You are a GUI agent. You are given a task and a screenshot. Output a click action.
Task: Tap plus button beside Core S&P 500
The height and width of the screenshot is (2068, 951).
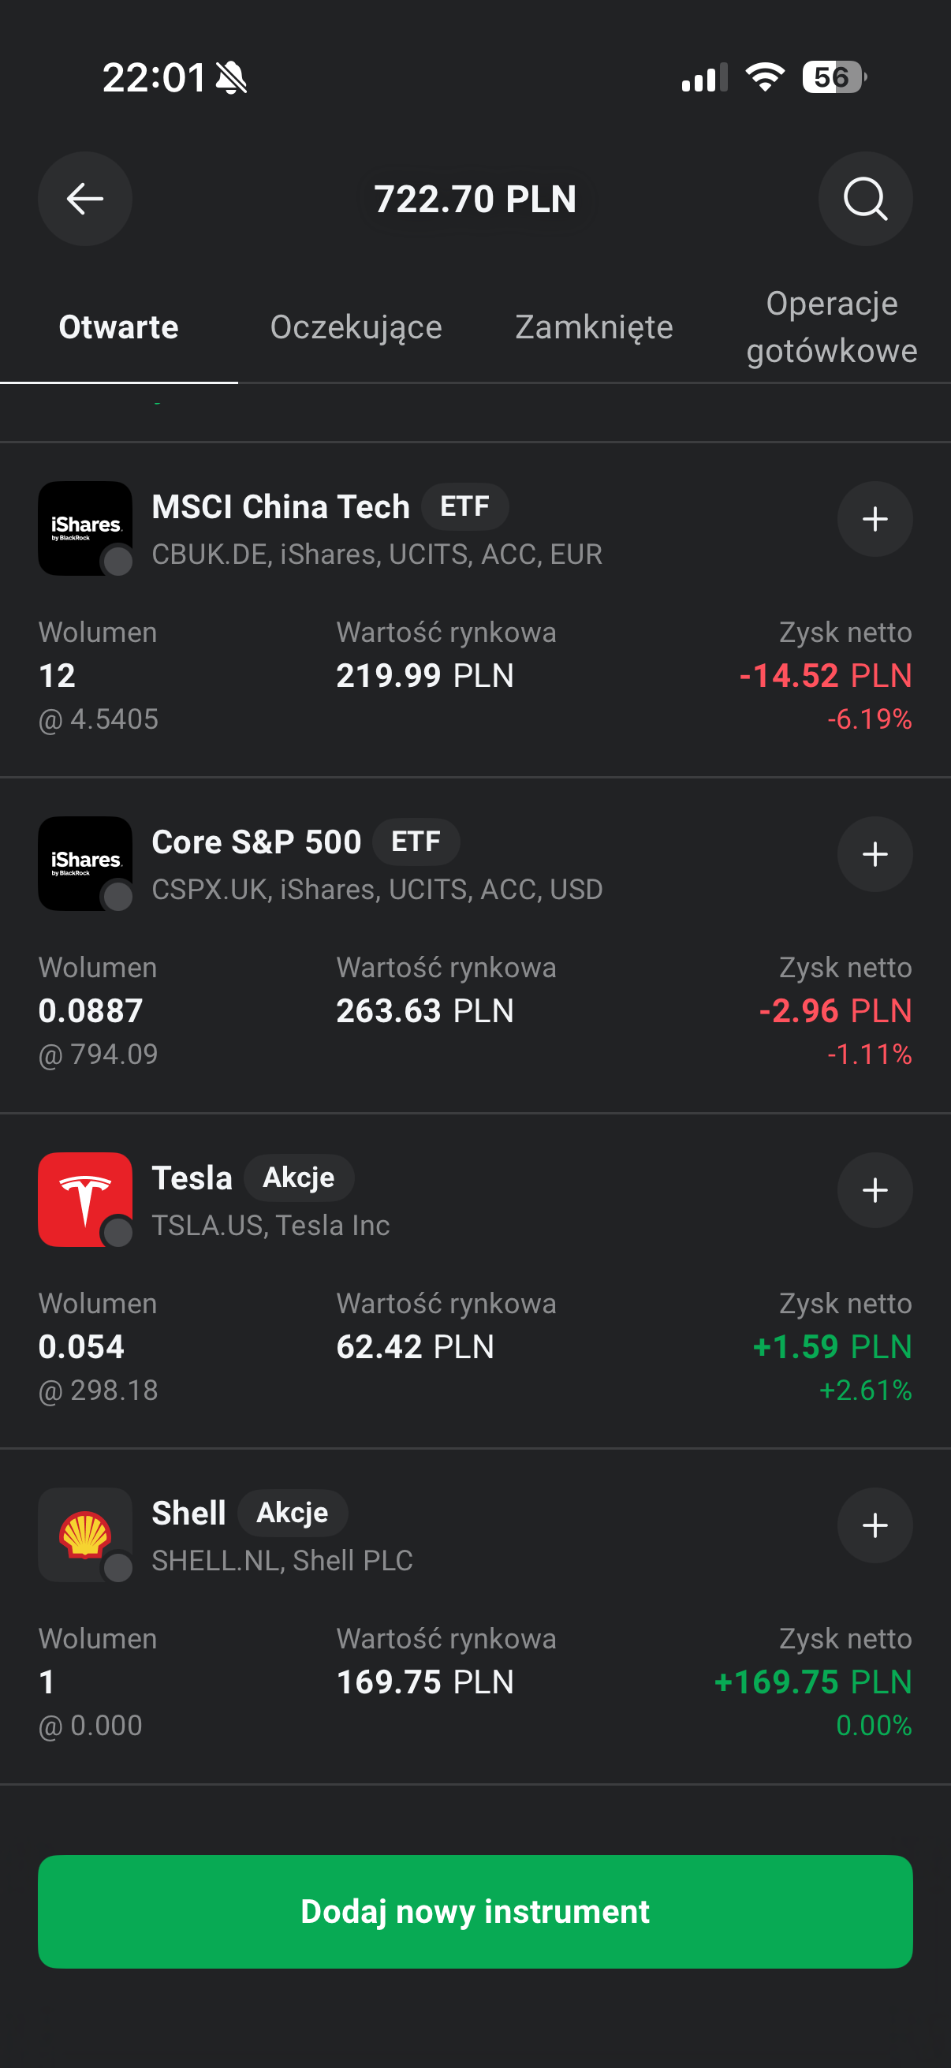pos(875,854)
